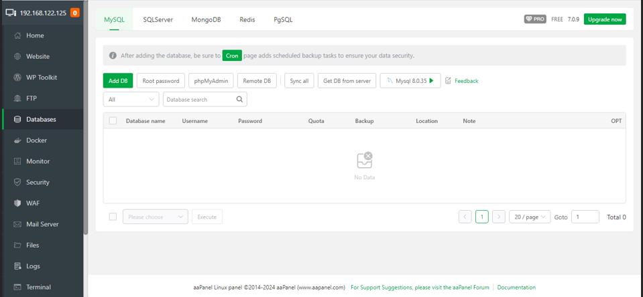Click the Backup column header

pos(365,121)
